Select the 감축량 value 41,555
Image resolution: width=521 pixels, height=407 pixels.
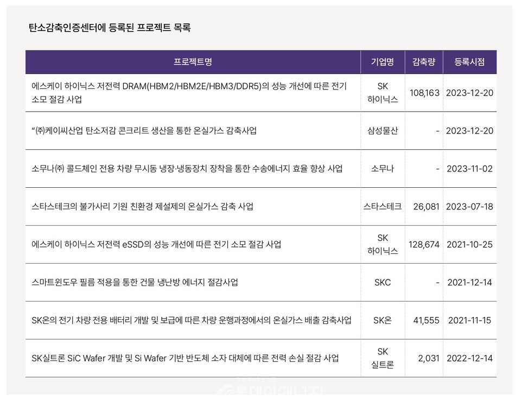point(428,321)
